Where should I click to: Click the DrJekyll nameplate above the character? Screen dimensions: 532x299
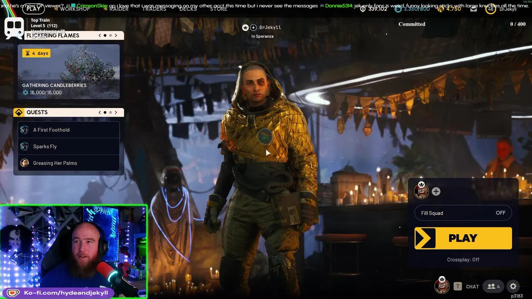(x=270, y=27)
